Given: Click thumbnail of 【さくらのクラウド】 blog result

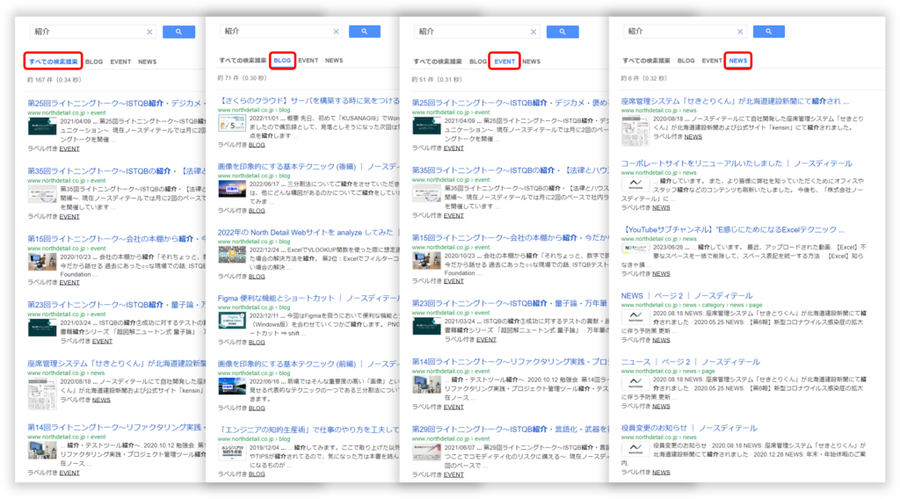Looking at the screenshot, I should click(x=232, y=123).
